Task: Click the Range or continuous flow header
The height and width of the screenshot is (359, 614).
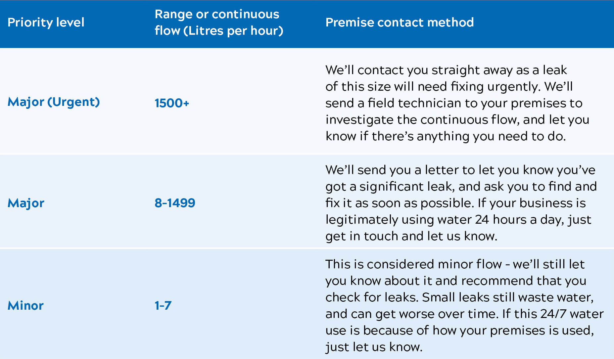Action: [218, 22]
